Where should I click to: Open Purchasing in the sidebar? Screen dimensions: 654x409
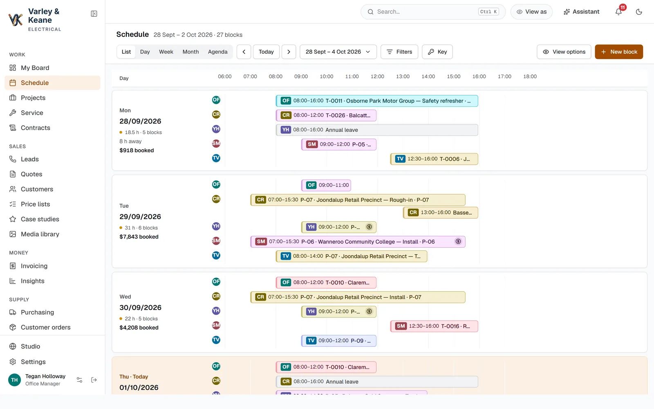click(x=52, y=312)
